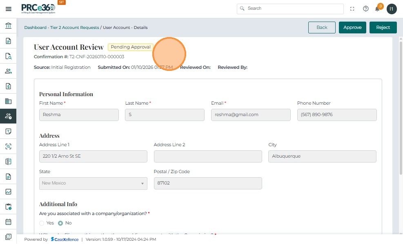Open the notifications bell icon

(377, 9)
